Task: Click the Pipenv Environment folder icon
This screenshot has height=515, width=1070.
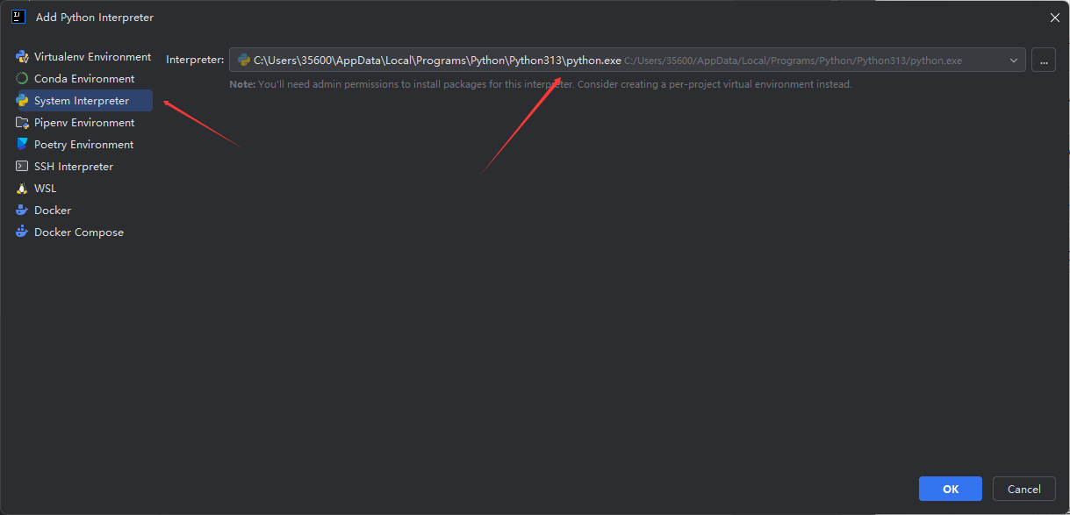Action: pyautogui.click(x=22, y=123)
